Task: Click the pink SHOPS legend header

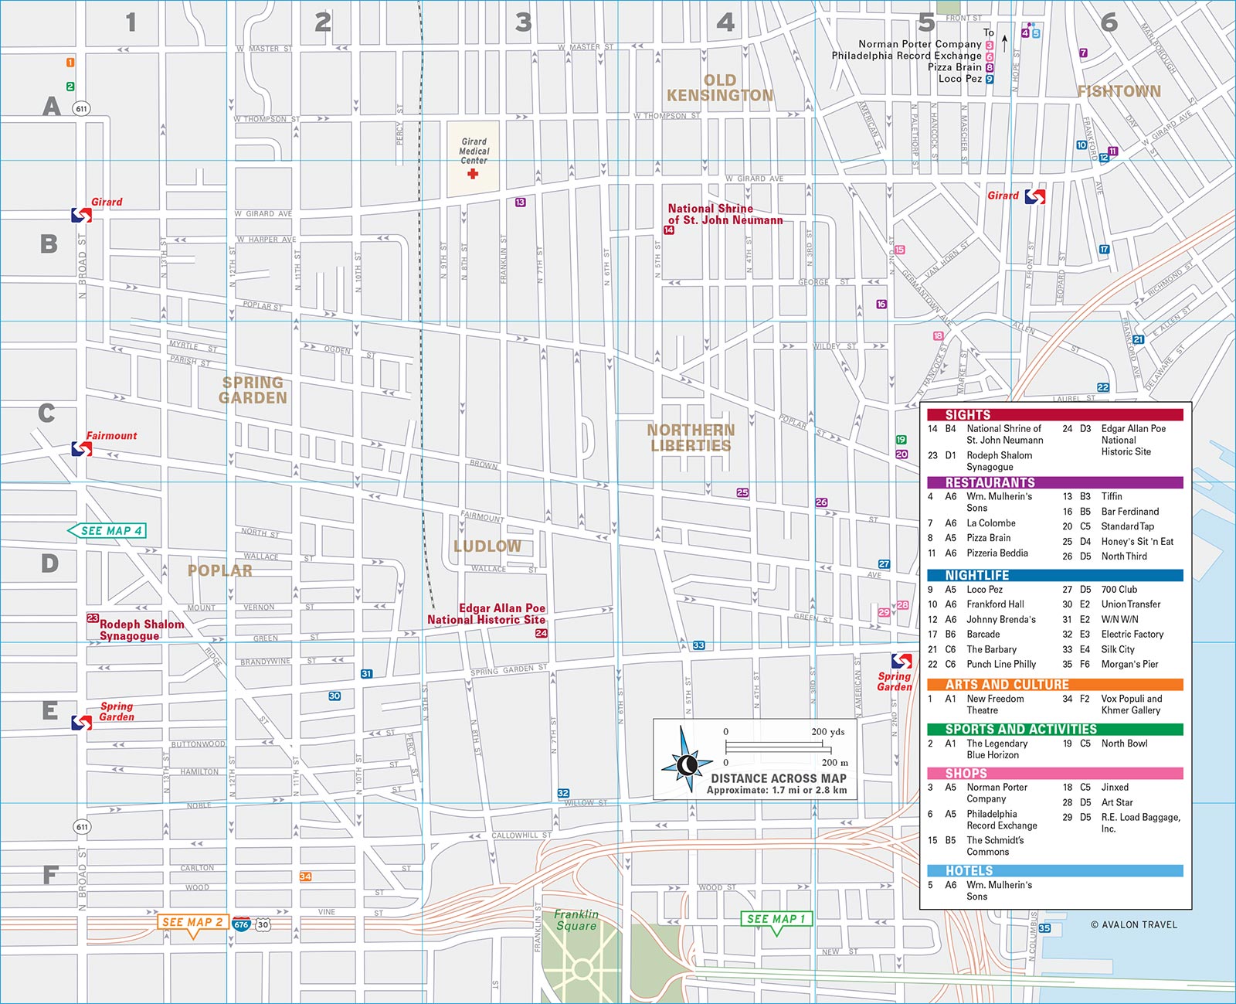Action: click(1055, 773)
